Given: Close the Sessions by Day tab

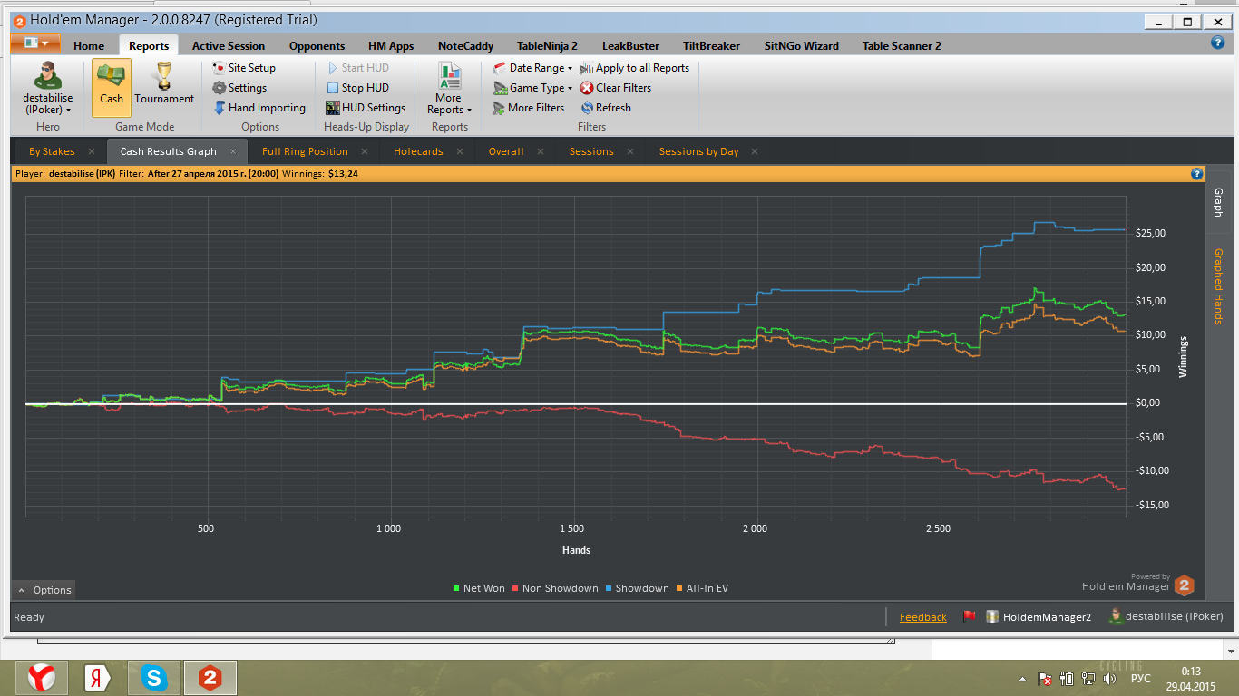Looking at the screenshot, I should pyautogui.click(x=755, y=151).
